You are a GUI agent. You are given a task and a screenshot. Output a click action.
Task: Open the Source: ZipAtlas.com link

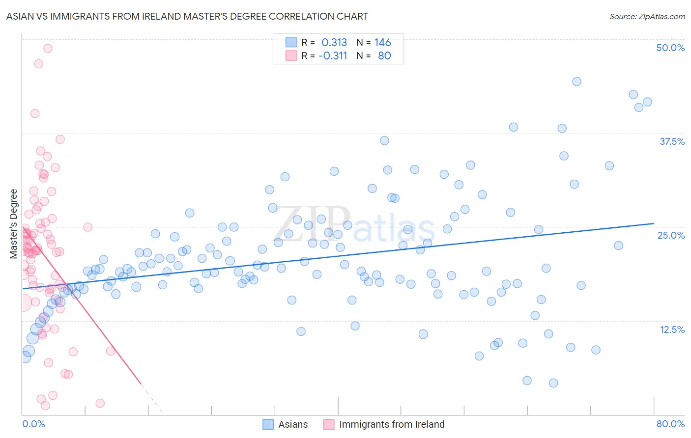(x=647, y=16)
